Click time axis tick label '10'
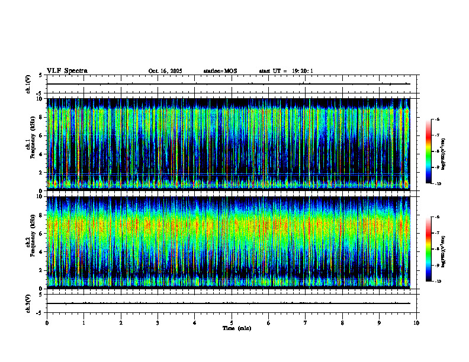Viewport: 469px width, 362px height. coord(416,323)
